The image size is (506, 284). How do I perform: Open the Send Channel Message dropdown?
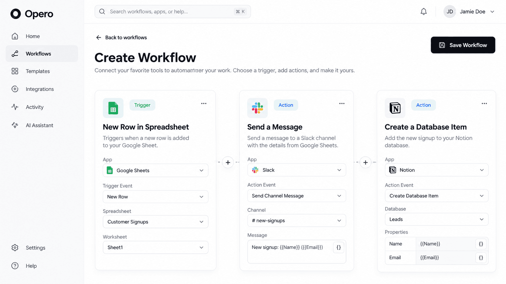[x=297, y=196]
